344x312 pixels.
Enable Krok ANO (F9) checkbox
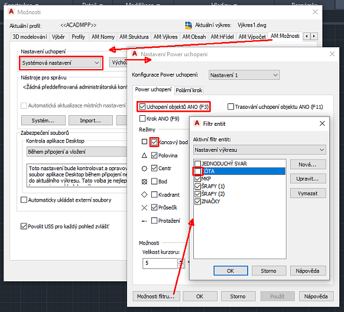point(142,119)
